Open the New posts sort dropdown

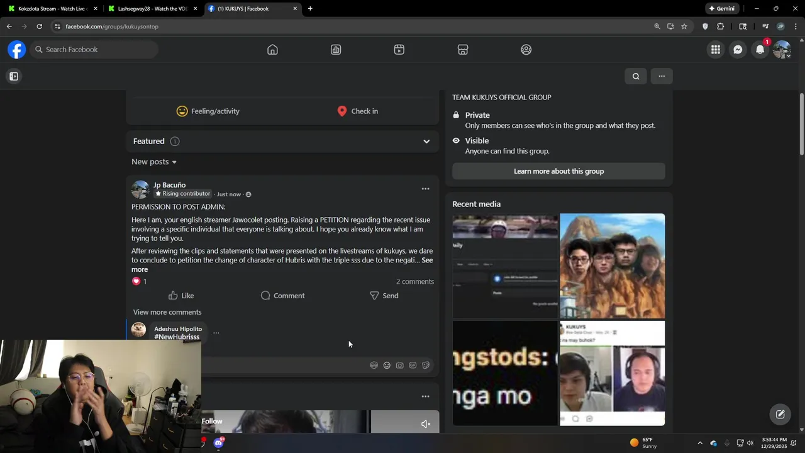point(154,162)
